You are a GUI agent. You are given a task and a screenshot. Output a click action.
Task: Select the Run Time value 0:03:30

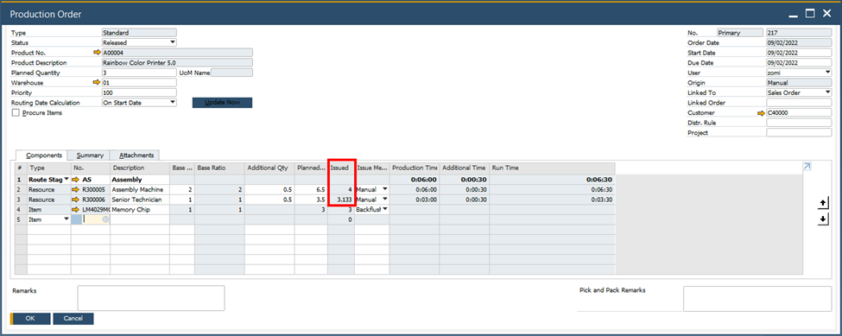pyautogui.click(x=552, y=200)
